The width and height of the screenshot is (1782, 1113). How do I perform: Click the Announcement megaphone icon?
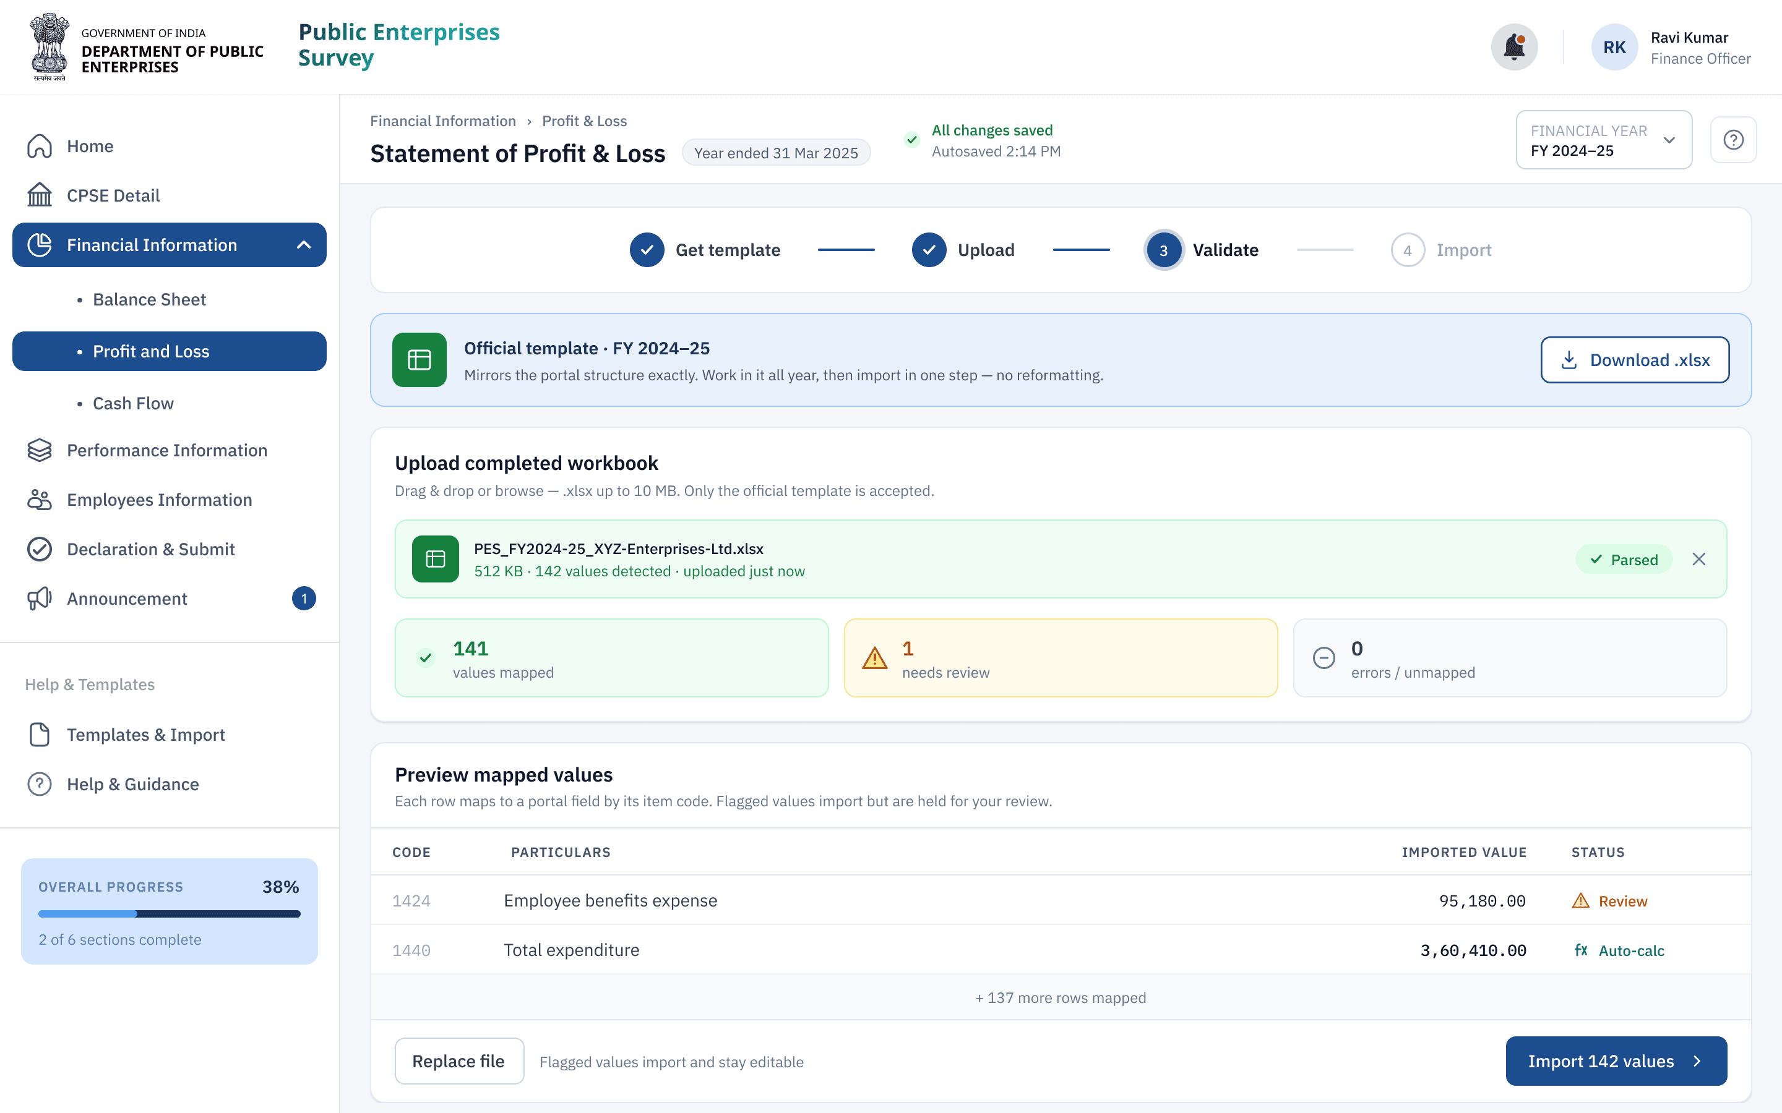click(40, 599)
